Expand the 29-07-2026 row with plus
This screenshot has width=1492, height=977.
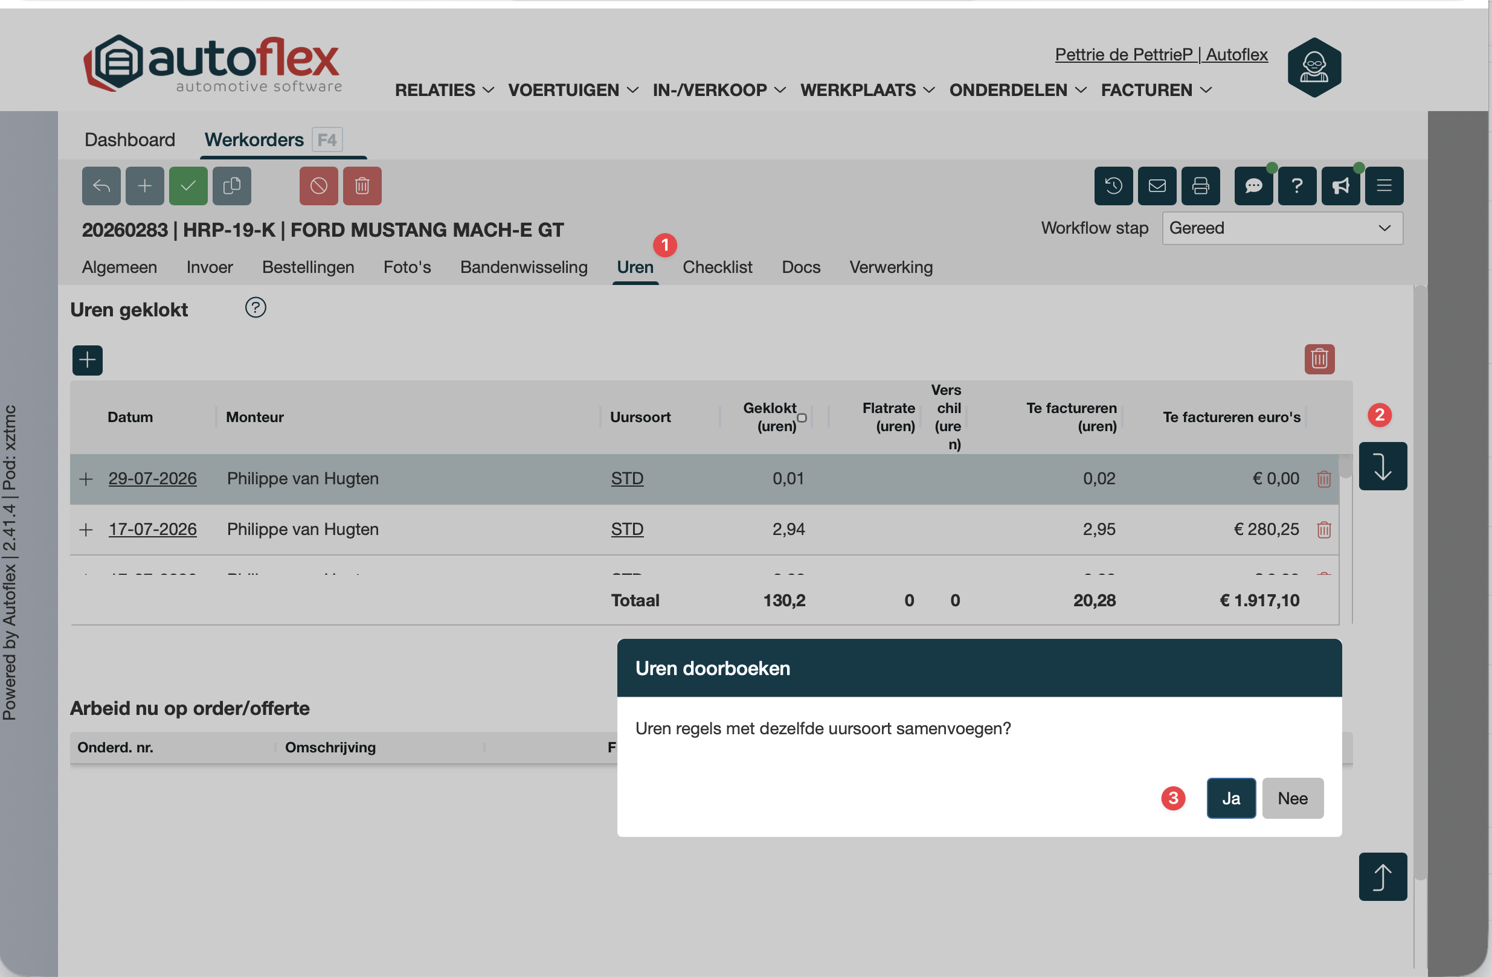86,479
